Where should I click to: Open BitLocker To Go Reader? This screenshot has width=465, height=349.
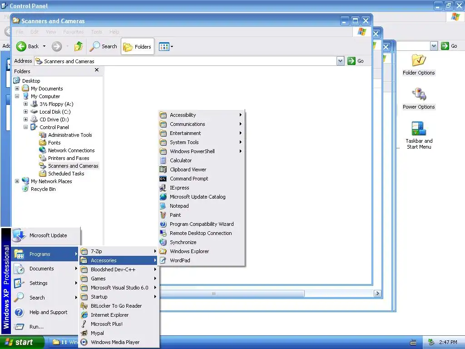tap(119, 306)
